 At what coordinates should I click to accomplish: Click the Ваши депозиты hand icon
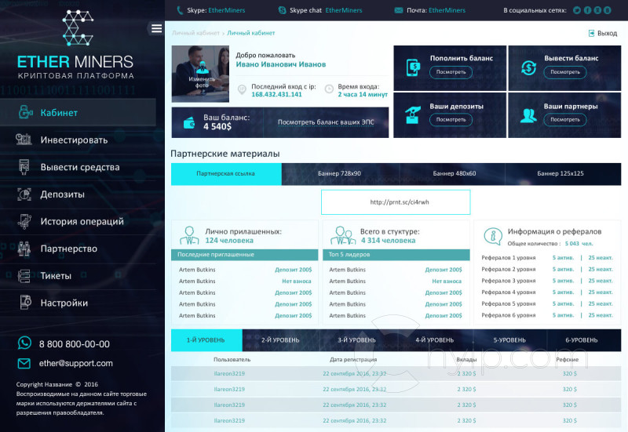[x=413, y=114]
